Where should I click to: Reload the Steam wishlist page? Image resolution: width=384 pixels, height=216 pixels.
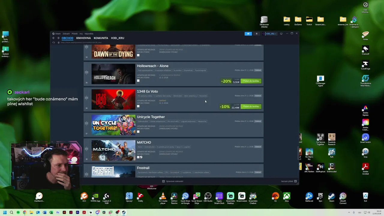(54, 42)
